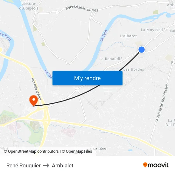Screen dimensions: 175x175
Task: Select the blue origin dot marker
Action: [142, 50]
